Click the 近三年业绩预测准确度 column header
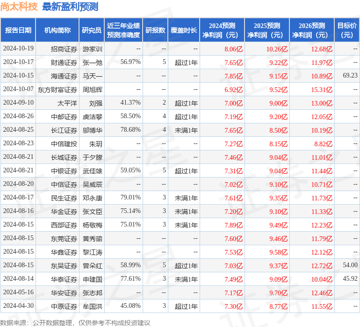This screenshot has height=327, width=360. tap(123, 30)
